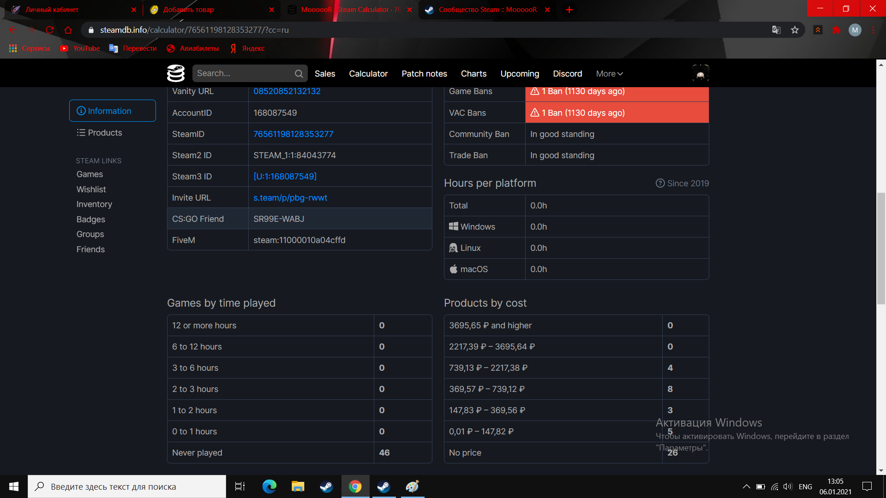886x498 pixels.
Task: Close the Личный кабинет tab
Action: click(x=134, y=10)
